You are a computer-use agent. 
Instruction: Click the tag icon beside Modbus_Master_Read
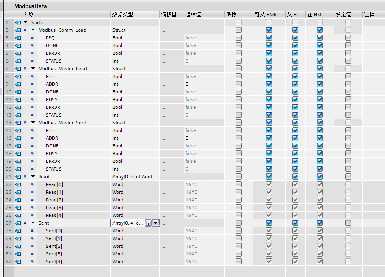pyautogui.click(x=18, y=69)
